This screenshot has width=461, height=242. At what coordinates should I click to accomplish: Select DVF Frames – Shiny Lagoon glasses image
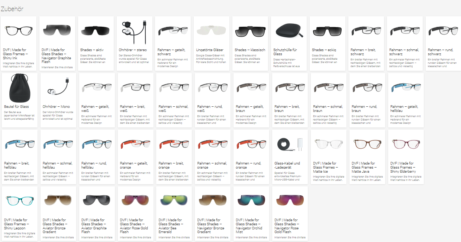20,200
